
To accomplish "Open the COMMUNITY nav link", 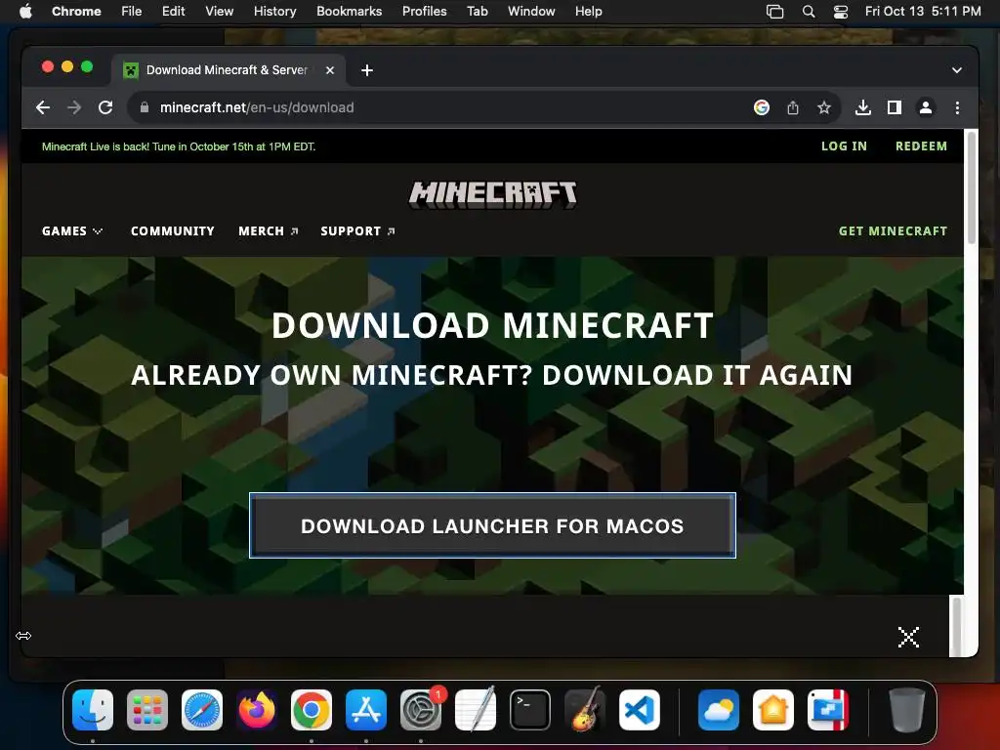I will pyautogui.click(x=173, y=230).
